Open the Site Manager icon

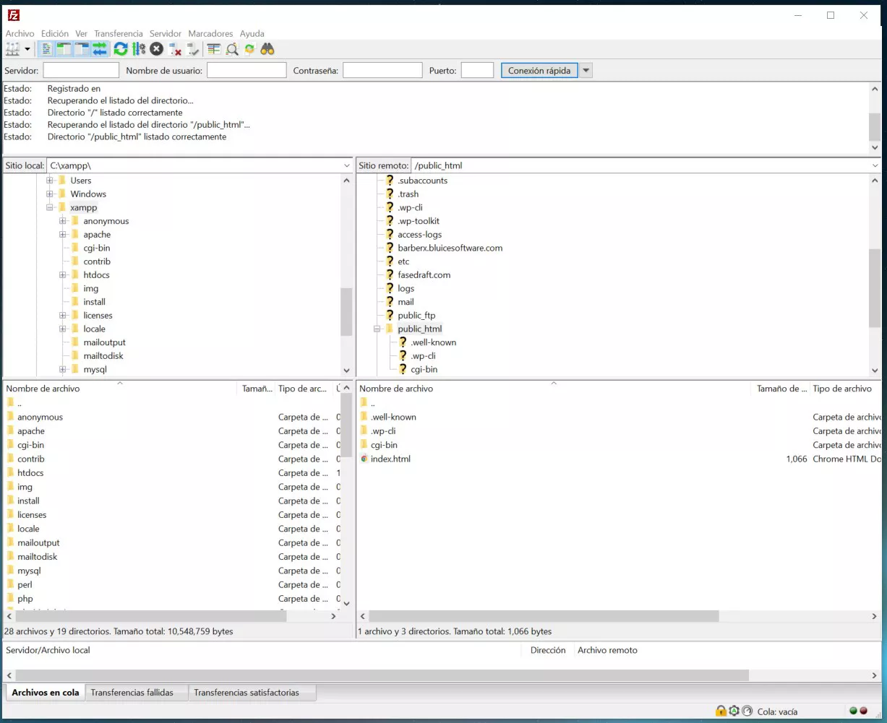(13, 49)
